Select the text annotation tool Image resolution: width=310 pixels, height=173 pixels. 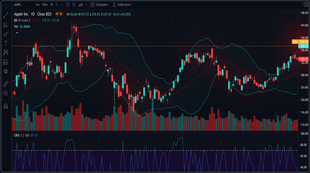point(6,43)
